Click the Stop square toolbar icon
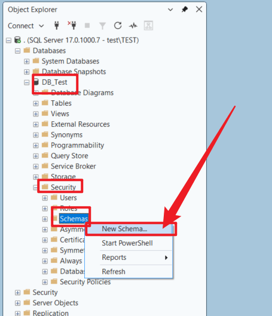The image size is (272, 316). [x=87, y=26]
